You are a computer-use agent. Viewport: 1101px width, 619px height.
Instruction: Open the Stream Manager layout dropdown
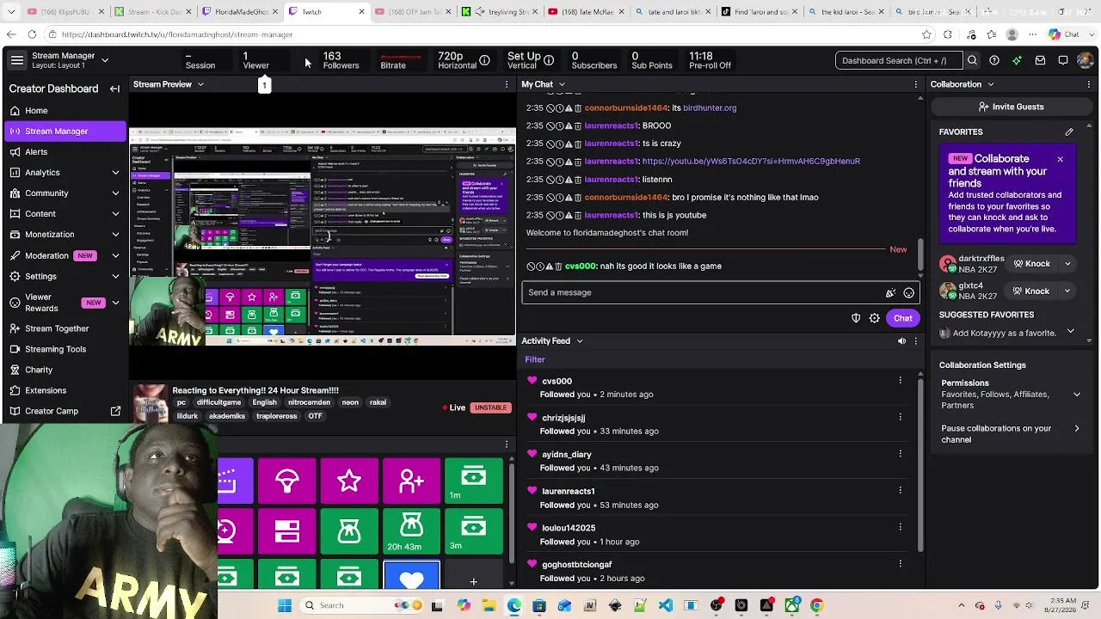(x=105, y=60)
